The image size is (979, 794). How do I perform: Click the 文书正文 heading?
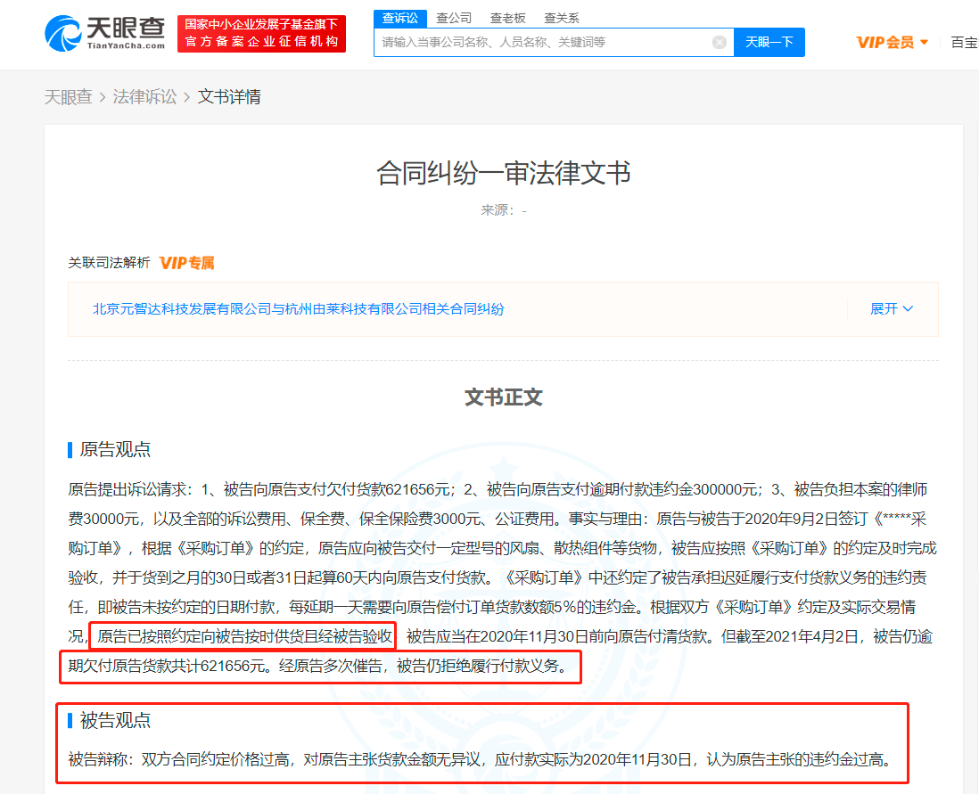tap(503, 397)
